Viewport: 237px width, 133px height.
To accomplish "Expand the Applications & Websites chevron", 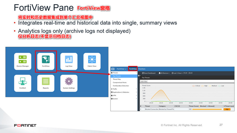I will tap(136, 92).
